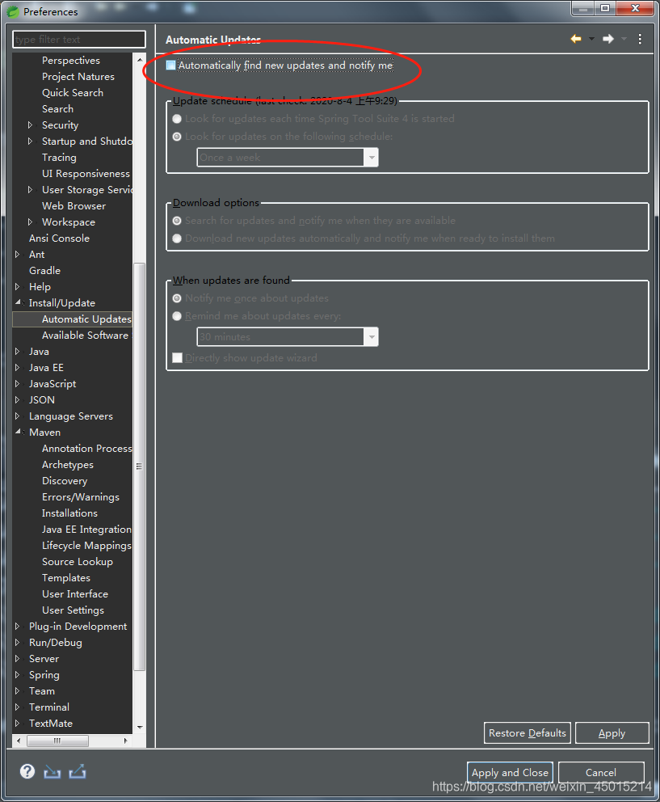The width and height of the screenshot is (660, 802).
Task: Select Discovery under Maven
Action: [65, 481]
